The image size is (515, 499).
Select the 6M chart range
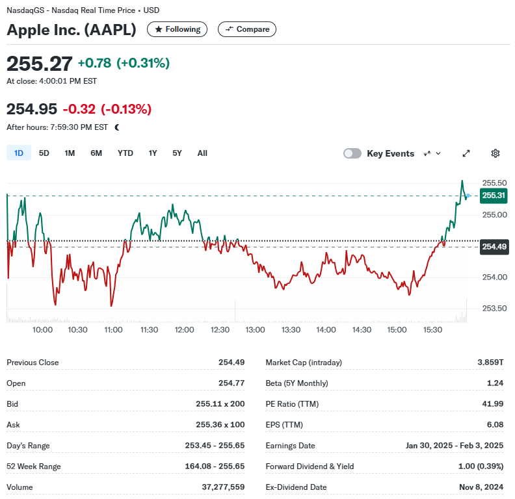click(x=96, y=153)
